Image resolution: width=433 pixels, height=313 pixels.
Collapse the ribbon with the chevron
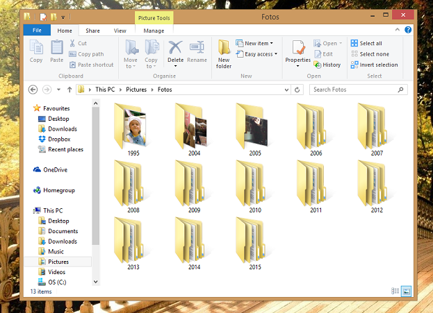(x=398, y=30)
